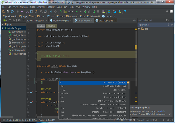Open project panel gear settings dropdown
Screen dimensions: 175x123
click(19, 20)
